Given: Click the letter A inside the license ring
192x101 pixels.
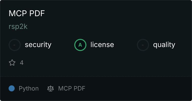Looking at the screenshot, I should [80, 45].
